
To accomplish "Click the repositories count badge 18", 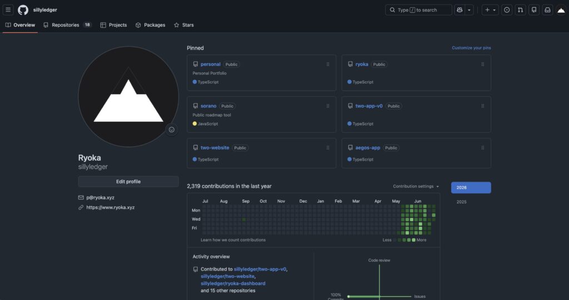I will [87, 24].
